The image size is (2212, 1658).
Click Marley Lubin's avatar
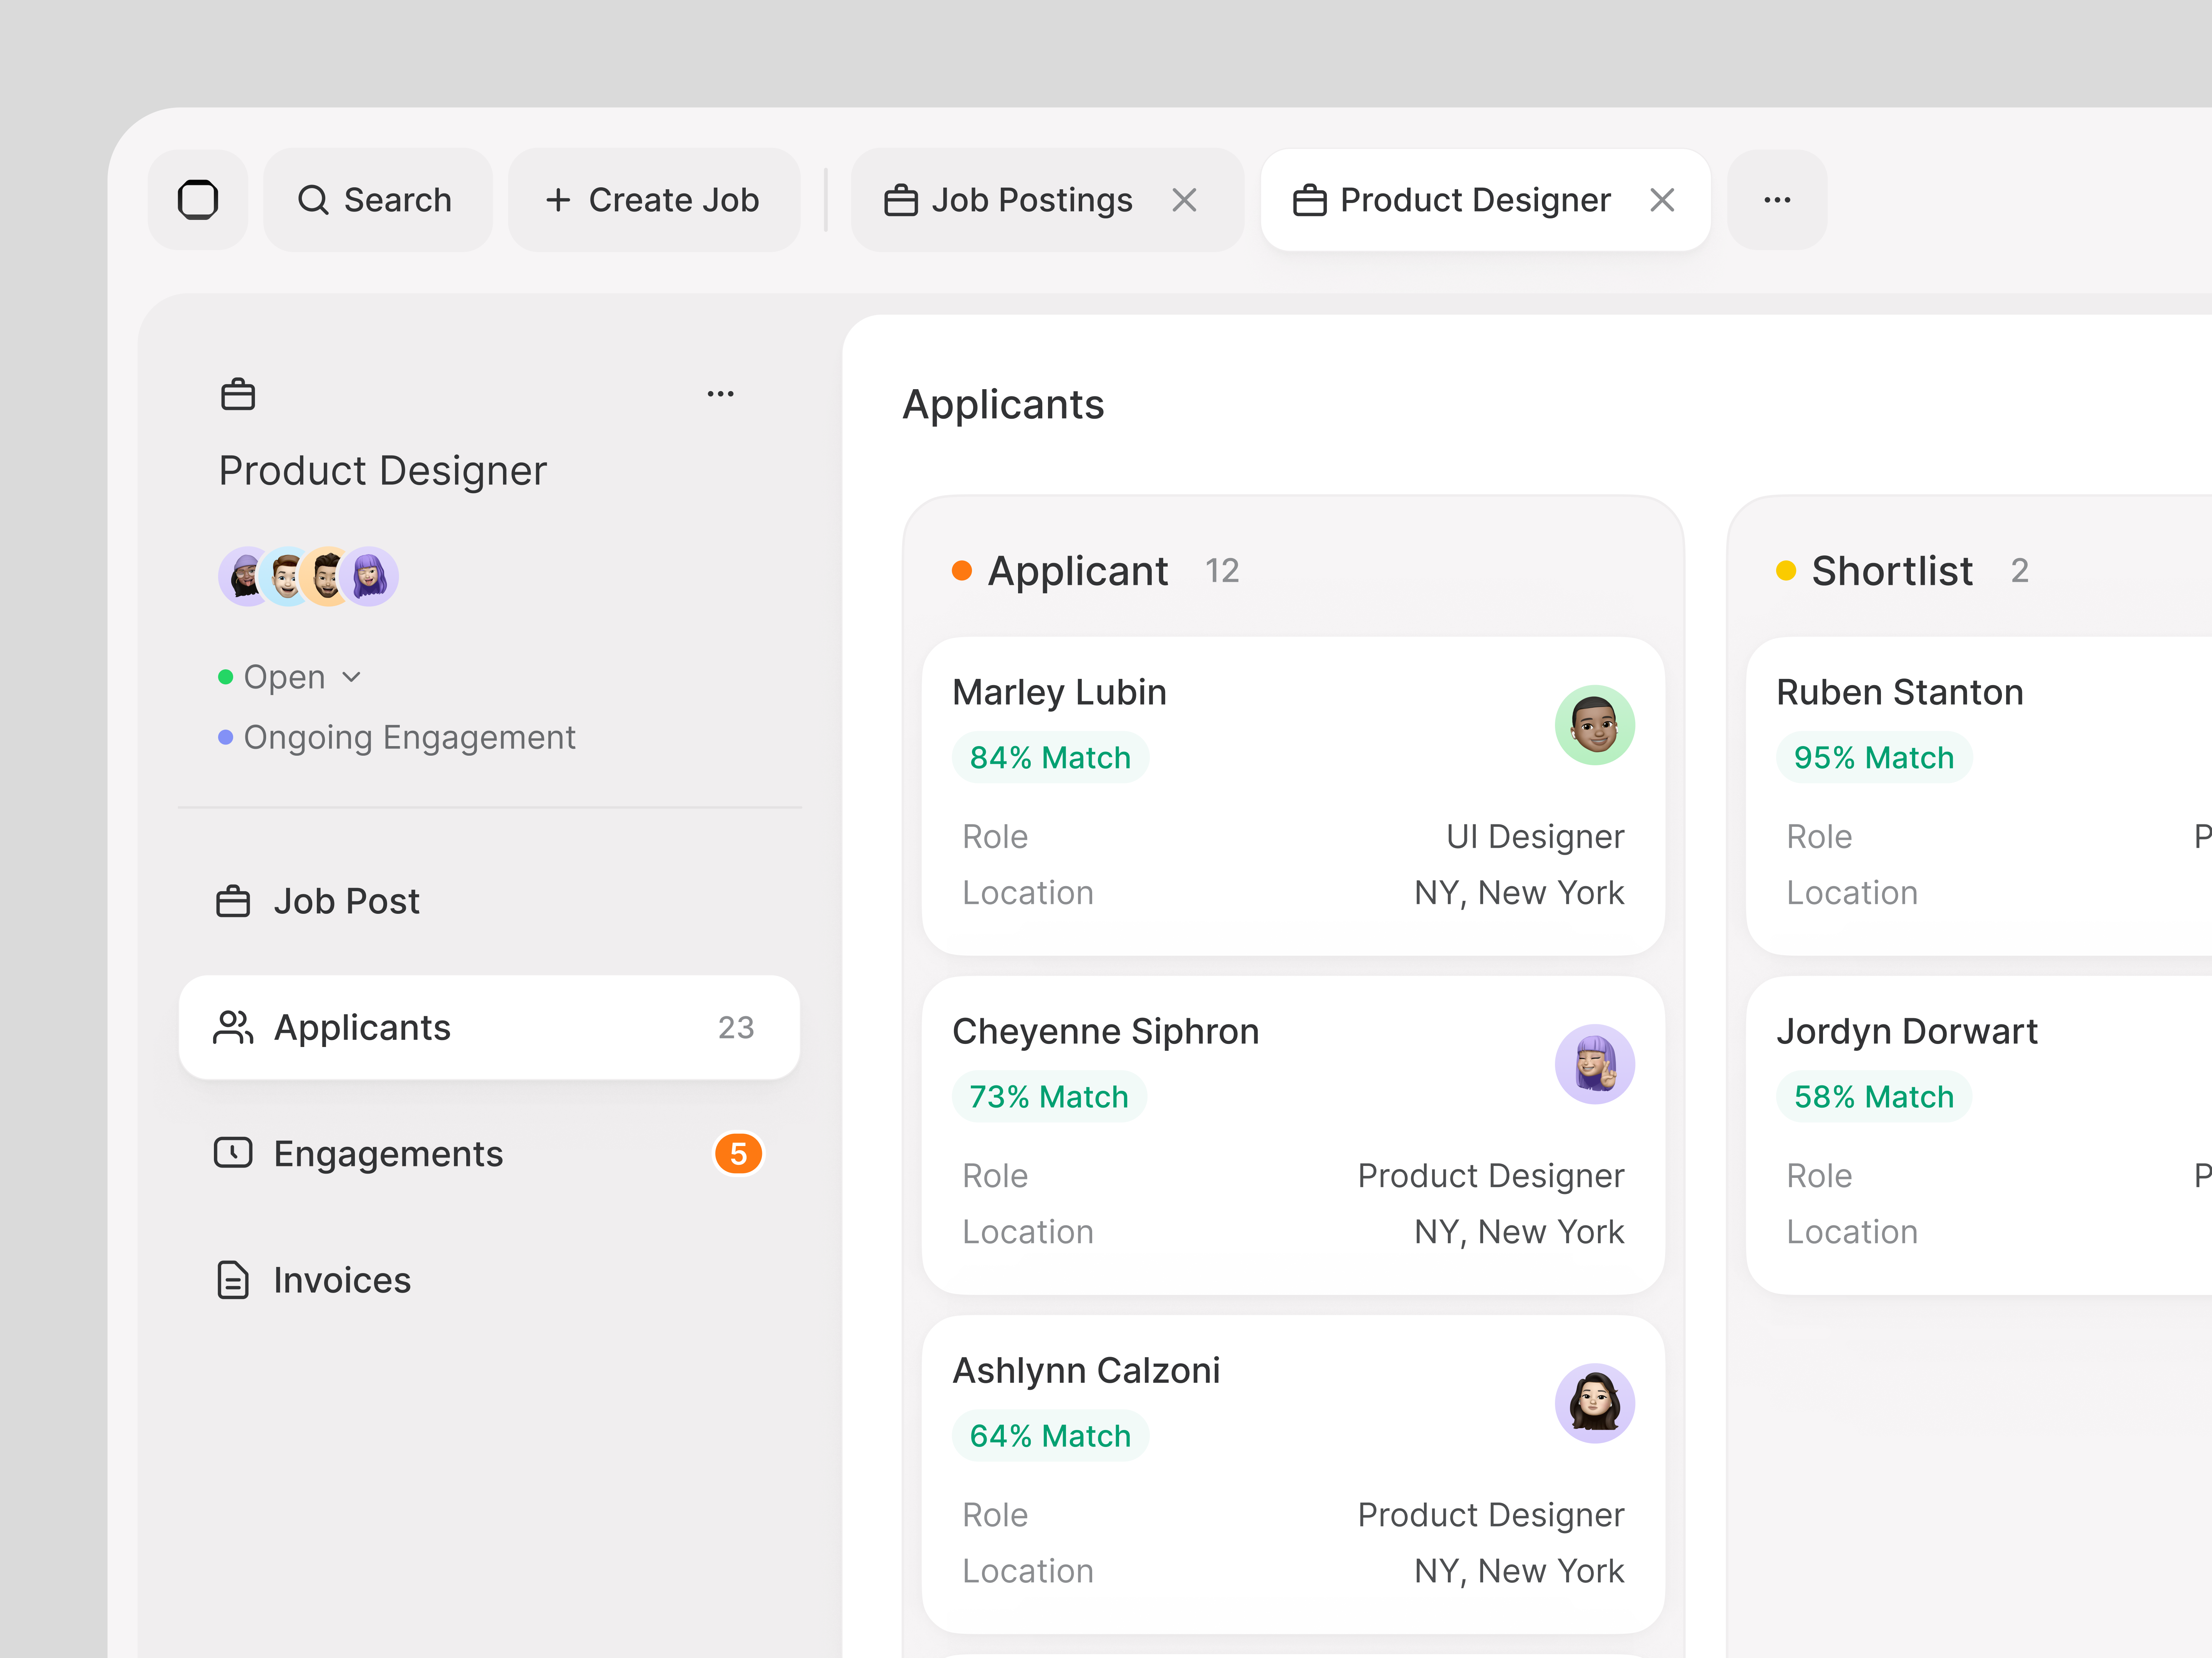(1594, 725)
